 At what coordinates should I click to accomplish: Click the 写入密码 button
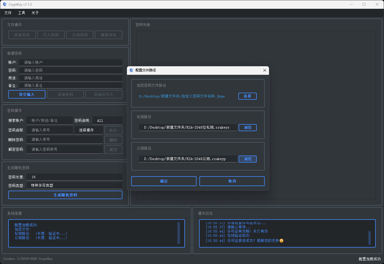tap(51, 35)
